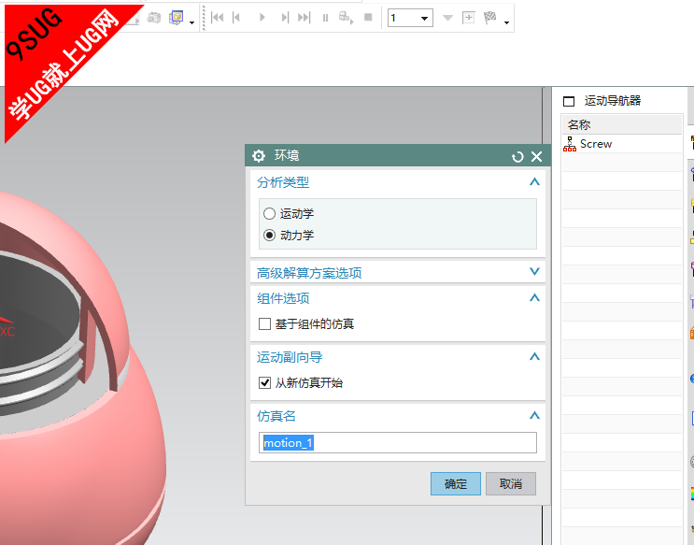Select the Screw node in navigator
694x545 pixels.
596,144
